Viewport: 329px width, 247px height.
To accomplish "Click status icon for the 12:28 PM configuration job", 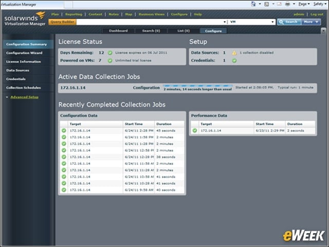I will point(64,157).
